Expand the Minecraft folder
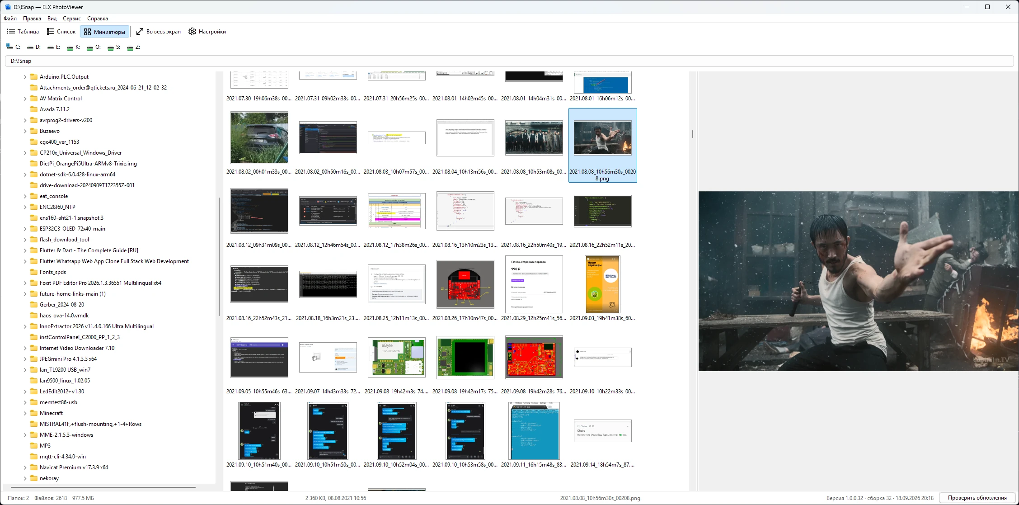 tap(25, 413)
